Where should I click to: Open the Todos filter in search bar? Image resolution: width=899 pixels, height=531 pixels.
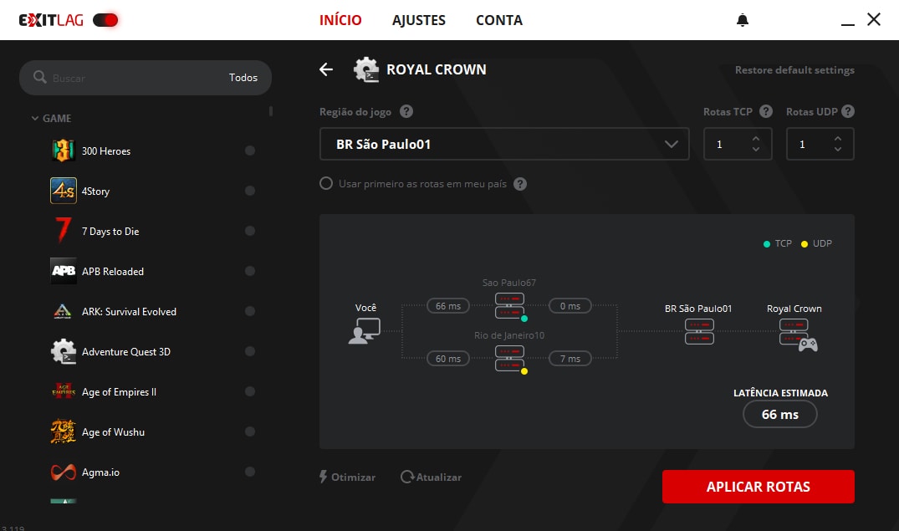(x=243, y=78)
